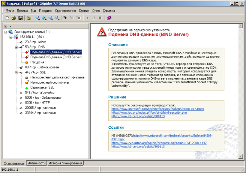Click the Add host range icon

pos(44,18)
